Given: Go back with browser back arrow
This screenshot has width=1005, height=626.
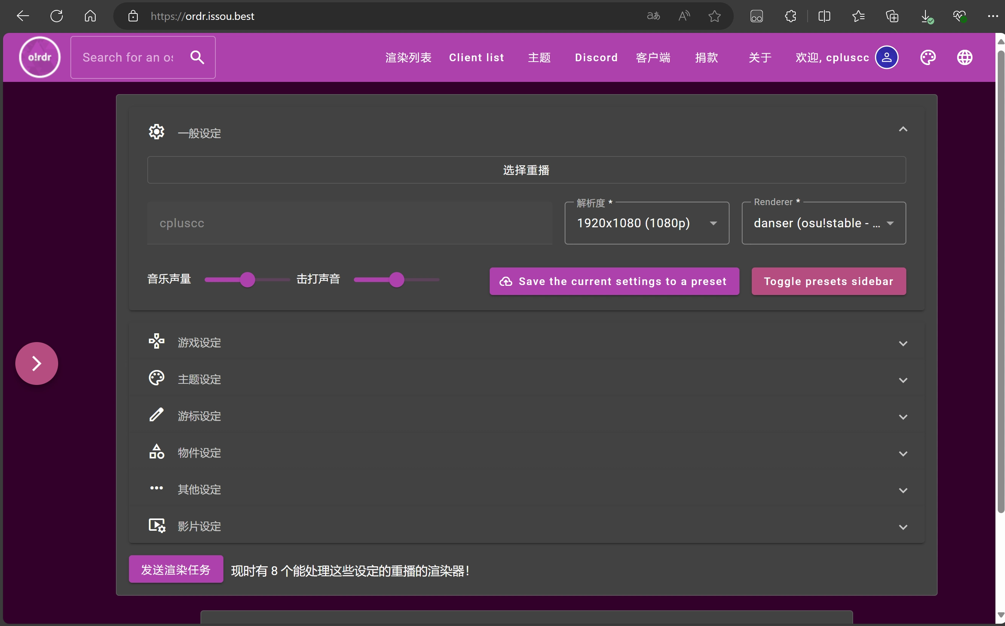Looking at the screenshot, I should coord(23,16).
